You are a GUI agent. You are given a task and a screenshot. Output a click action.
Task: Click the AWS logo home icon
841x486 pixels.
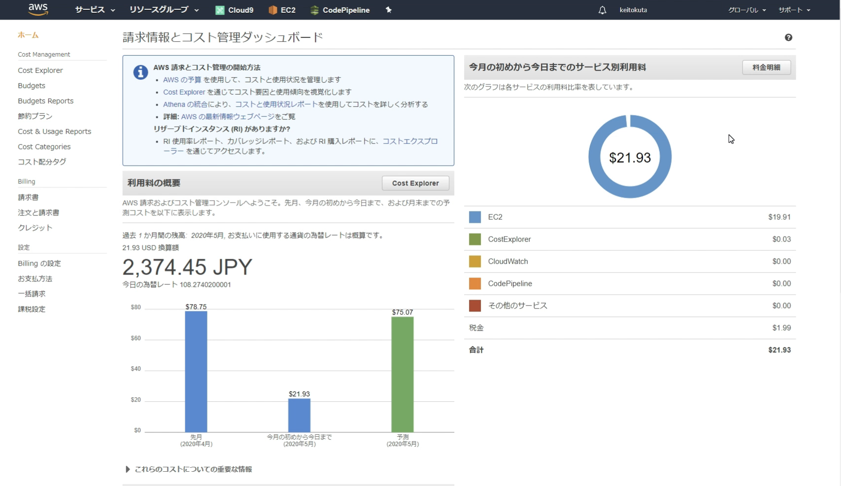[38, 9]
